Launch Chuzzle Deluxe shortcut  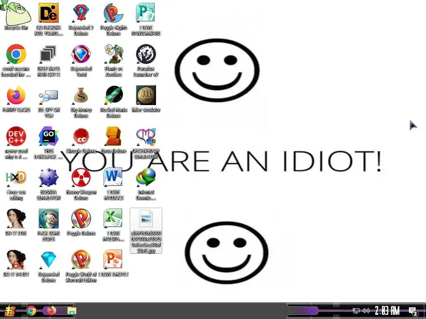point(81,140)
